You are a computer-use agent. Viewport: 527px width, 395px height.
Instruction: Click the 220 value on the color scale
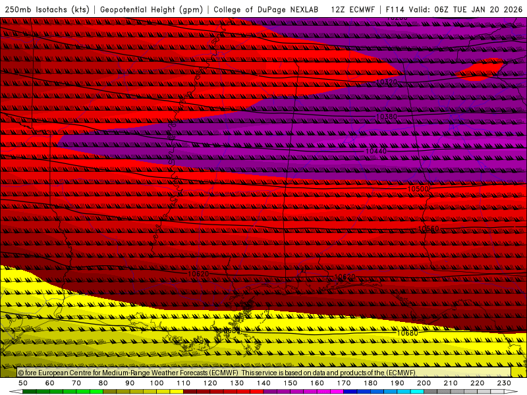pos(477,383)
